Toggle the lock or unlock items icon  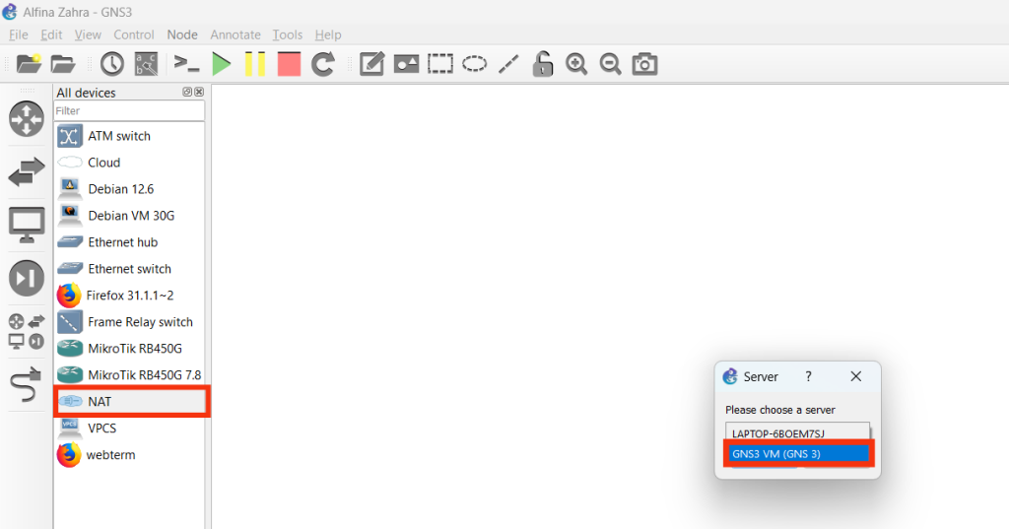[x=542, y=64]
